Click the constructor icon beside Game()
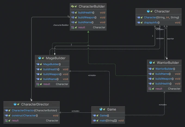The width and height of the screenshot is (185, 127). coord(94,115)
